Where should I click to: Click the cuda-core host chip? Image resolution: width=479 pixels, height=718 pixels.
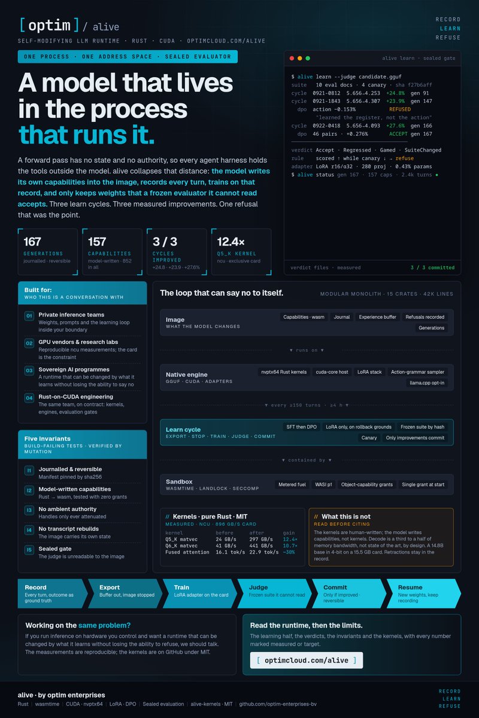pyautogui.click(x=332, y=372)
